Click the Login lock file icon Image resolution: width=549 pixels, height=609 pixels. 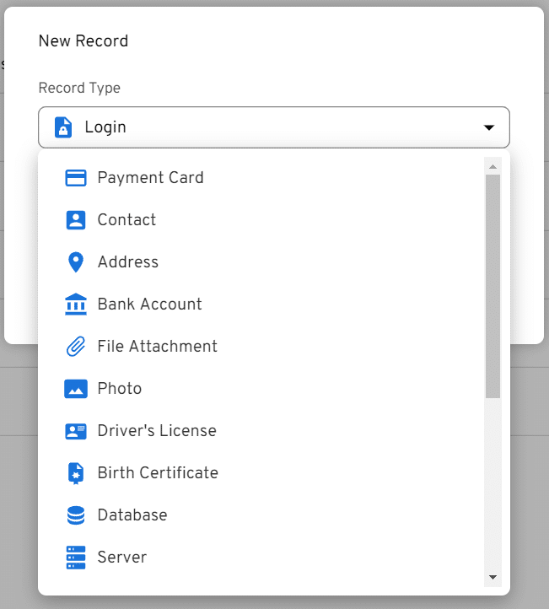click(x=63, y=127)
